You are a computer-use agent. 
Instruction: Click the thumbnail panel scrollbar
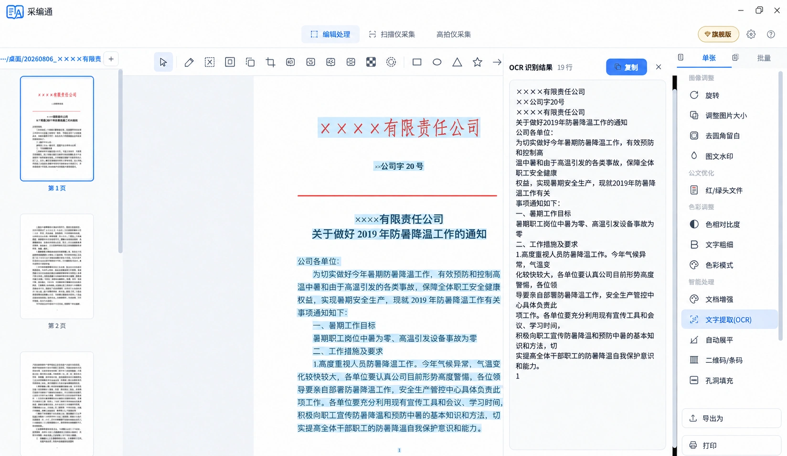(x=120, y=161)
